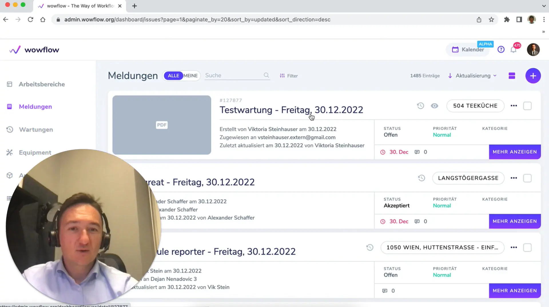This screenshot has height=307, width=549.
Task: Open the Filter options
Action: pos(289,76)
